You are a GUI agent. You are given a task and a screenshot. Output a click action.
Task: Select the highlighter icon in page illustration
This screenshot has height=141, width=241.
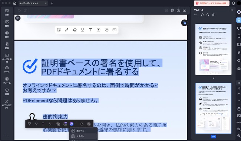(x=59, y=30)
